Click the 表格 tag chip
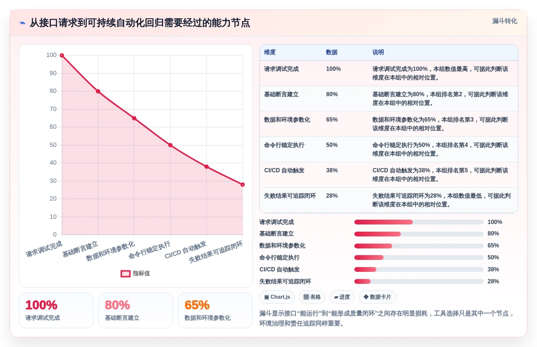 [312, 297]
